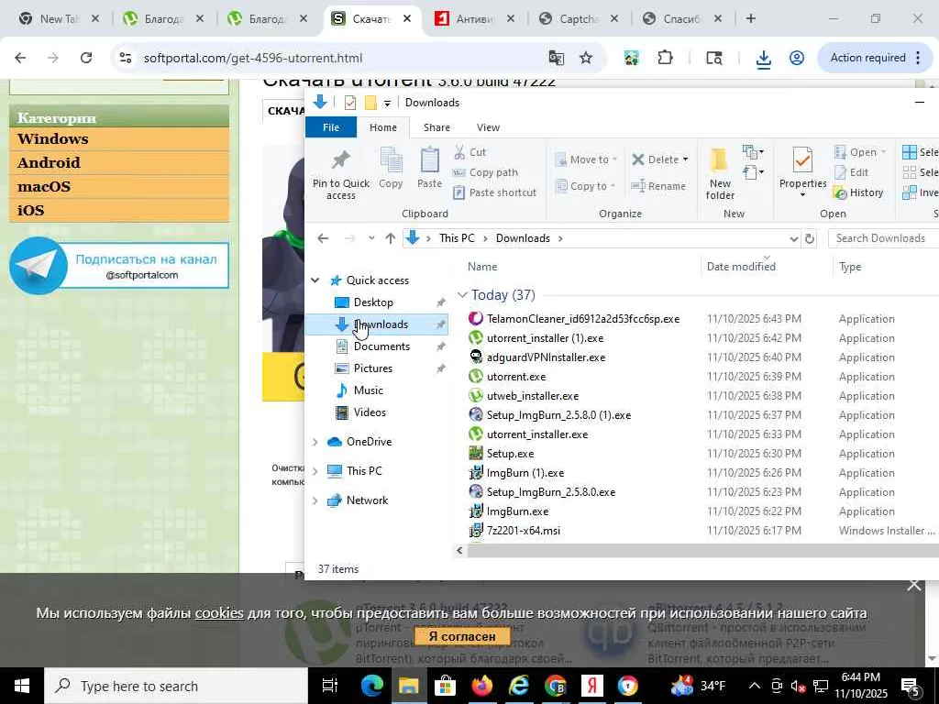Screen dimensions: 939x704
Task: Click the Edit button in Open group
Action: [852, 172]
